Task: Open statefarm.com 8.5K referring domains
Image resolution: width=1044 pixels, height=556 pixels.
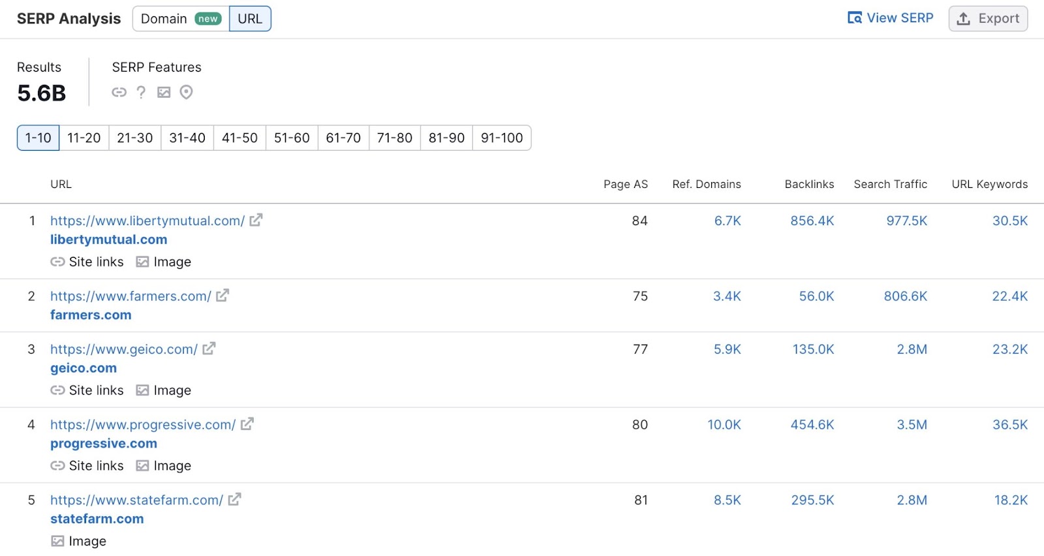Action: click(728, 500)
